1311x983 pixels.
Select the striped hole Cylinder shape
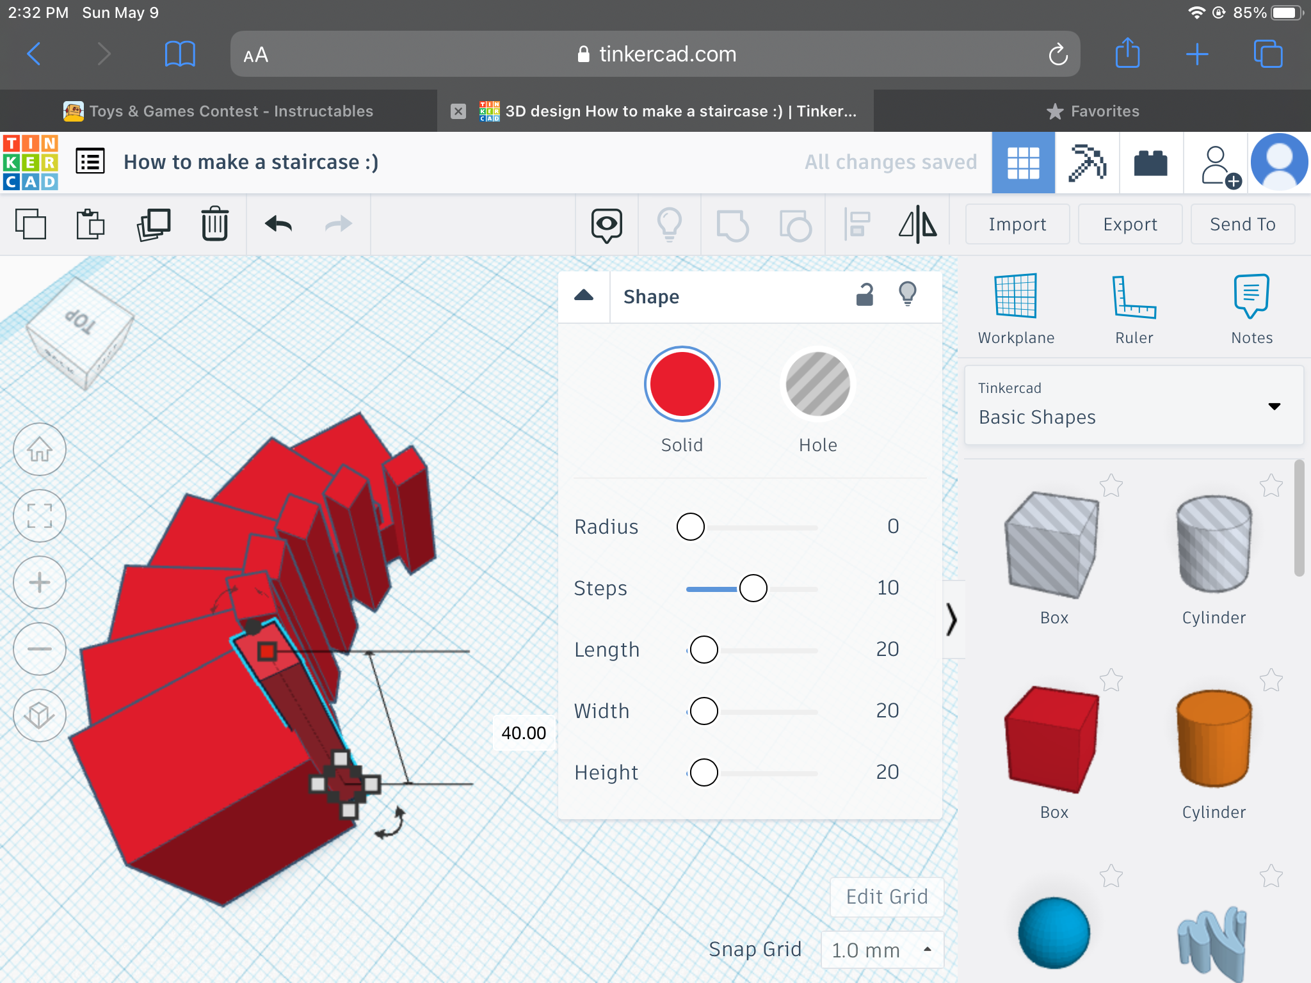click(1214, 544)
